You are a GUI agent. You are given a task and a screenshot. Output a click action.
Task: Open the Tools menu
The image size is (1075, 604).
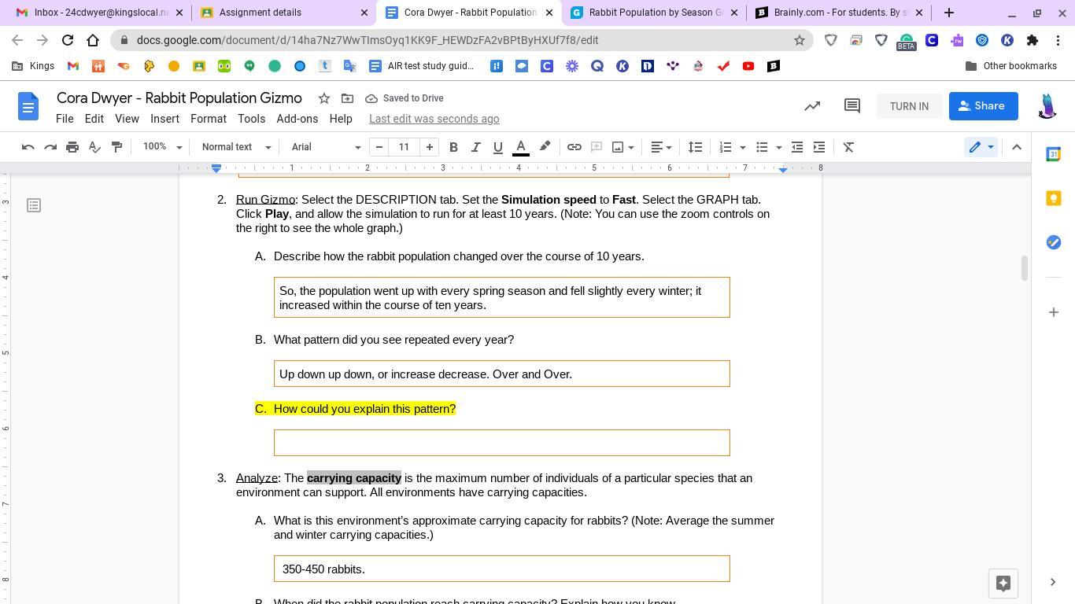pos(251,119)
